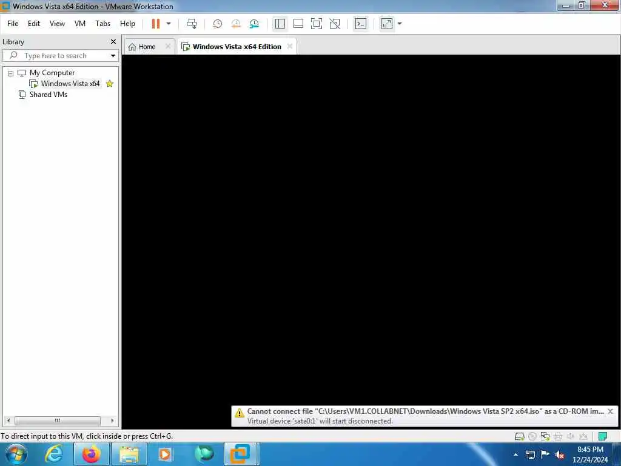Pause the running virtual machine
This screenshot has width=621, height=466.
[x=156, y=24]
